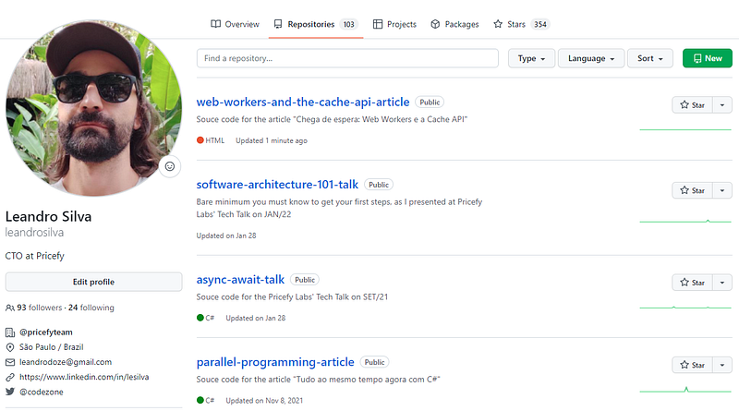This screenshot has height=411, width=739.
Task: Click the LinkedIn link icon
Action: [10, 377]
